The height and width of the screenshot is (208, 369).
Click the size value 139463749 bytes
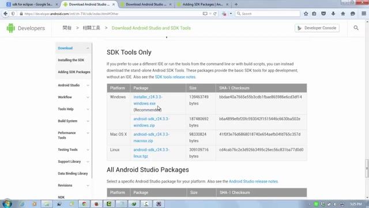click(198, 100)
